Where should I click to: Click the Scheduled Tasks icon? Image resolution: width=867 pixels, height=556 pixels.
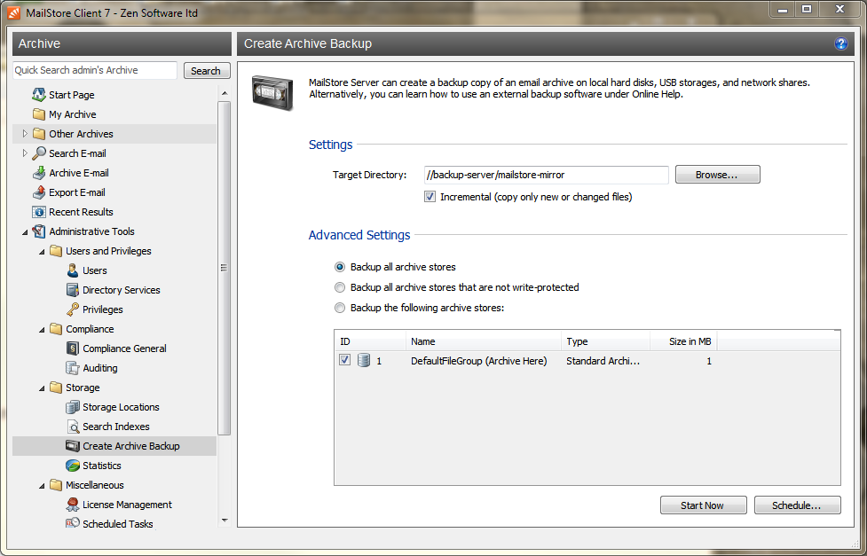point(73,523)
